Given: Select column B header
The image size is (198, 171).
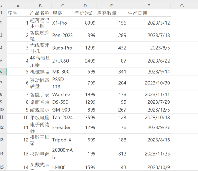Looking at the screenshot, I should (x=40, y=6).
